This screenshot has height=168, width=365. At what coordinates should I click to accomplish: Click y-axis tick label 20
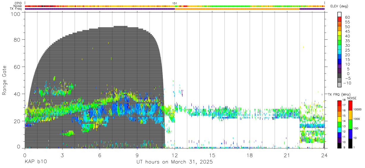pyautogui.click(x=17, y=121)
